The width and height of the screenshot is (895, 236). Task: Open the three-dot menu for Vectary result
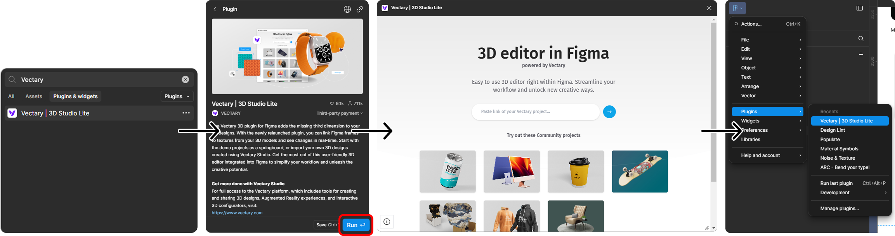[186, 113]
